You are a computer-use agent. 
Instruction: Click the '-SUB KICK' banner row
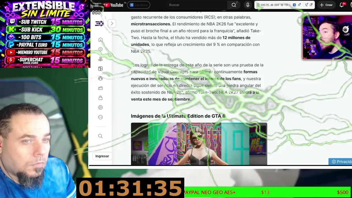(46, 30)
